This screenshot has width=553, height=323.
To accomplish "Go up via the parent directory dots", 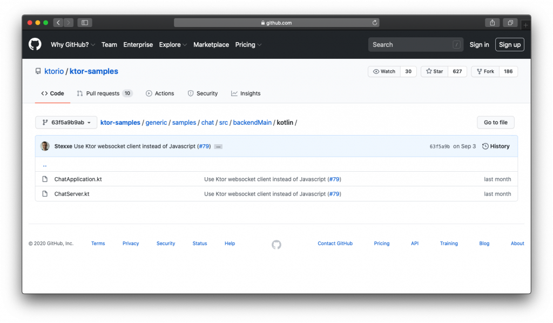I will pyautogui.click(x=45, y=165).
